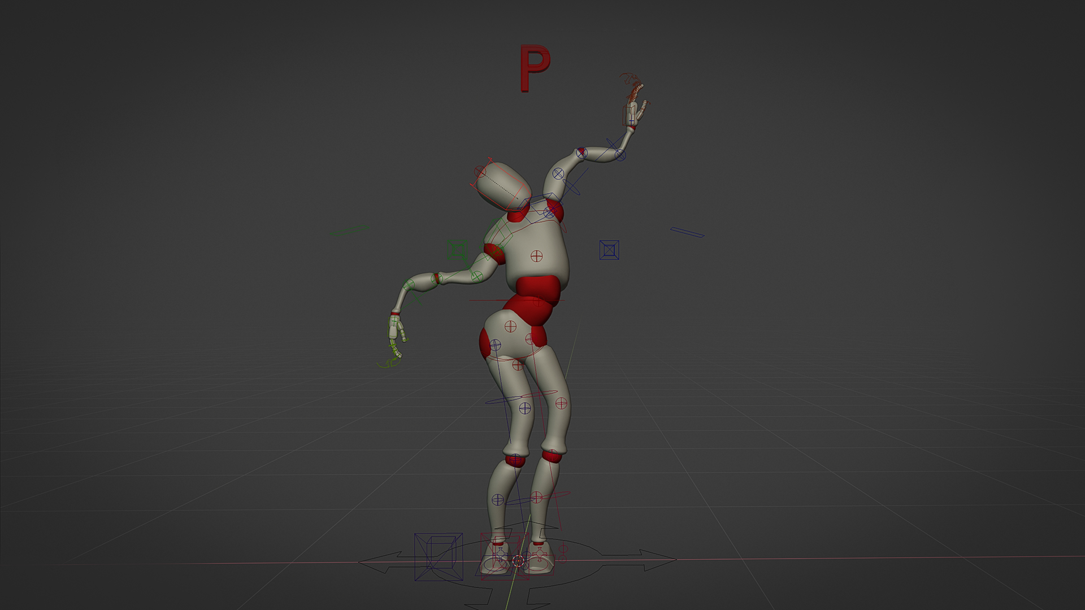Click the root control's left arrow

click(381, 561)
